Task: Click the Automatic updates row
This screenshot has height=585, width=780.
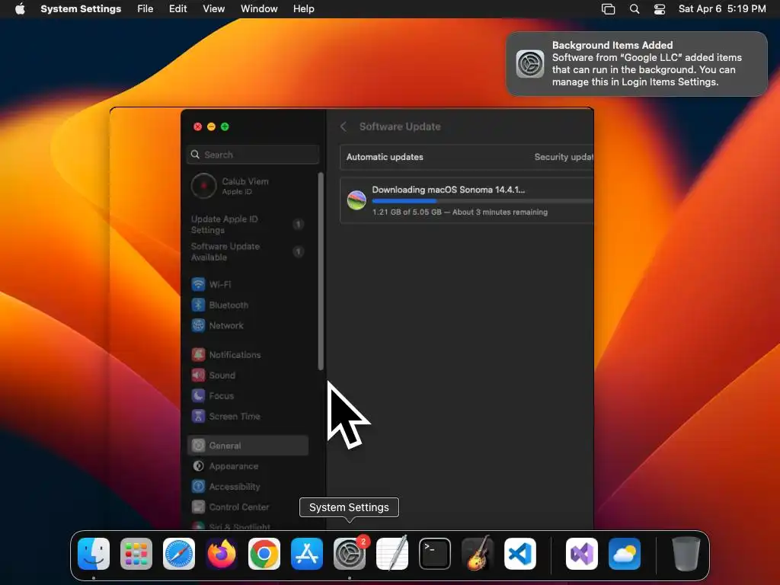Action: [467, 157]
